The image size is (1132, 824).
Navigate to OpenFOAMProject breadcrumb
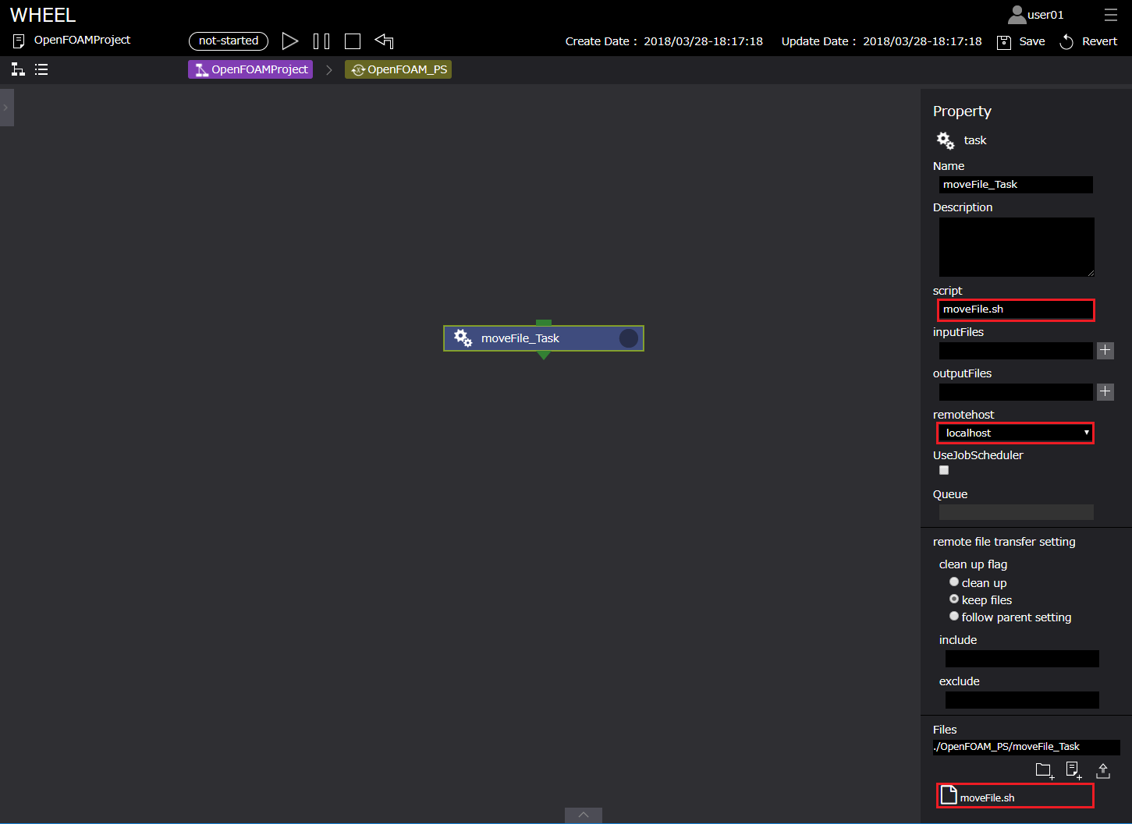(x=250, y=69)
